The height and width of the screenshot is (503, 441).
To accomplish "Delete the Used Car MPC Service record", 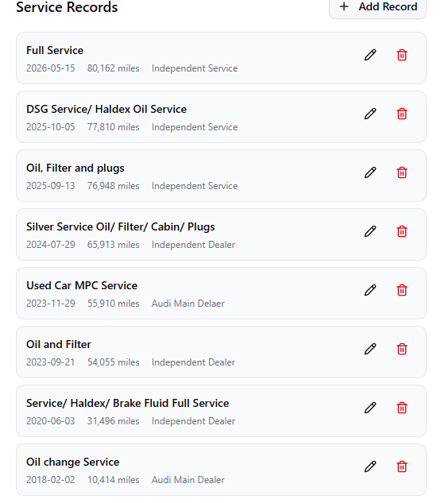I will [402, 290].
